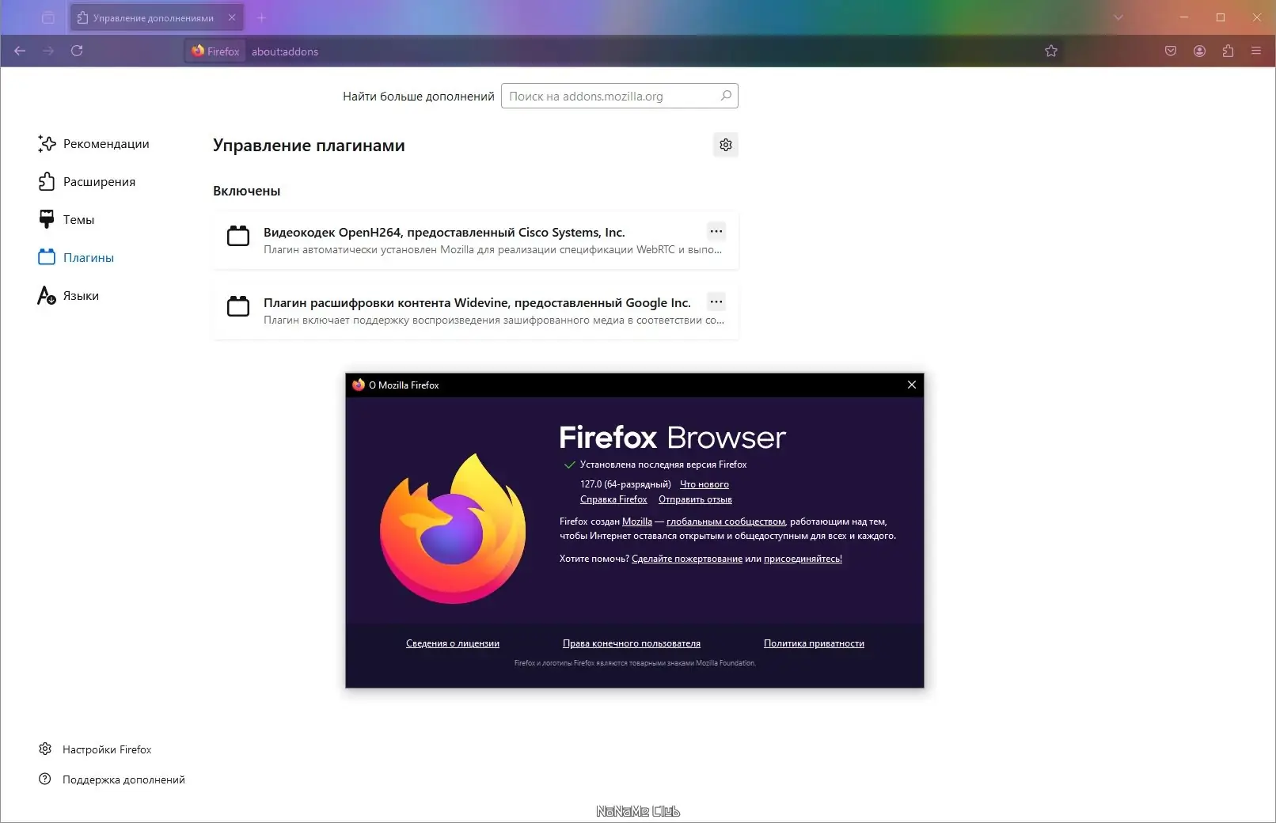Open the Pocket save icon
This screenshot has height=823, width=1276.
coord(1171,51)
